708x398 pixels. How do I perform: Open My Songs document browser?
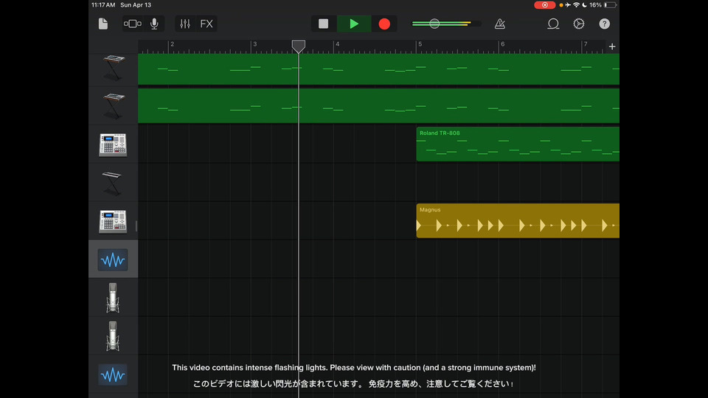[103, 24]
